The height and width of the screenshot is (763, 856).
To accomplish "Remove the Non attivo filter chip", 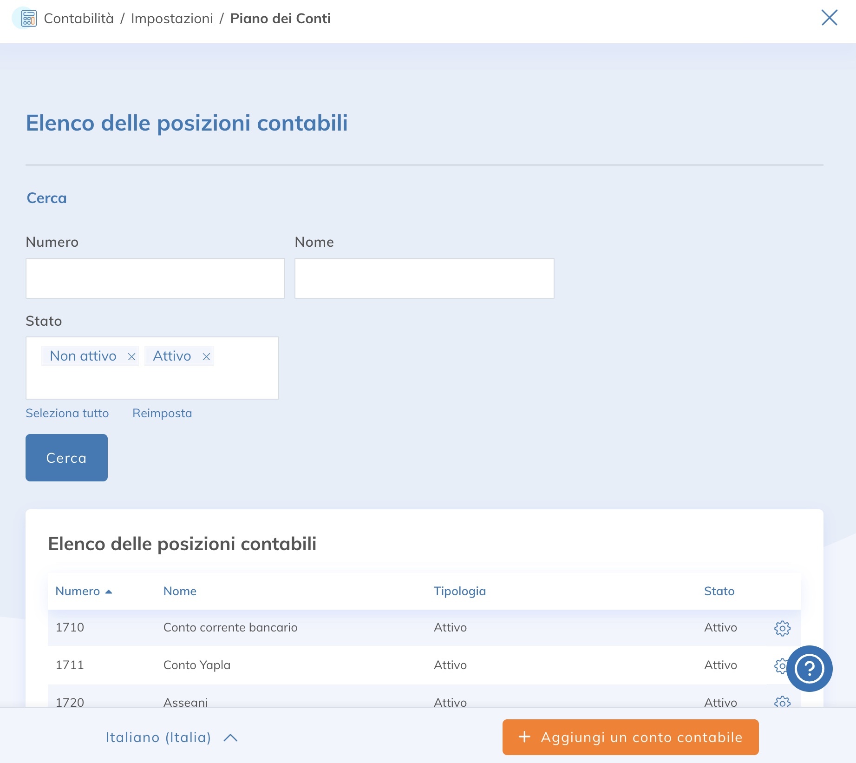I will click(132, 356).
